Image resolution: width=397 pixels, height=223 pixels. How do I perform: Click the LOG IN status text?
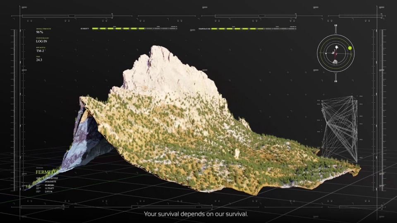42,41
